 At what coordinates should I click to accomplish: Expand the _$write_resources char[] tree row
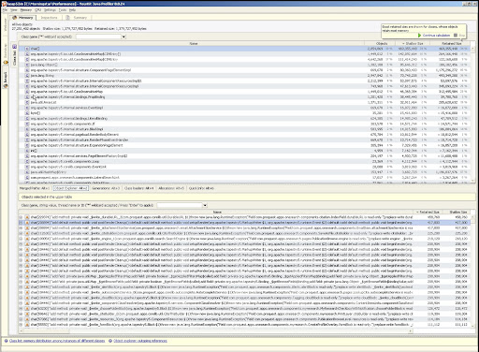[x=21, y=319]
